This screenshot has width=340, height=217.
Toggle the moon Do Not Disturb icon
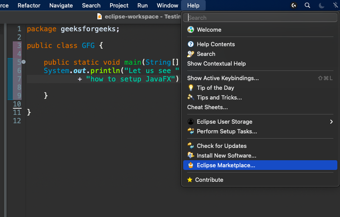click(321, 5)
